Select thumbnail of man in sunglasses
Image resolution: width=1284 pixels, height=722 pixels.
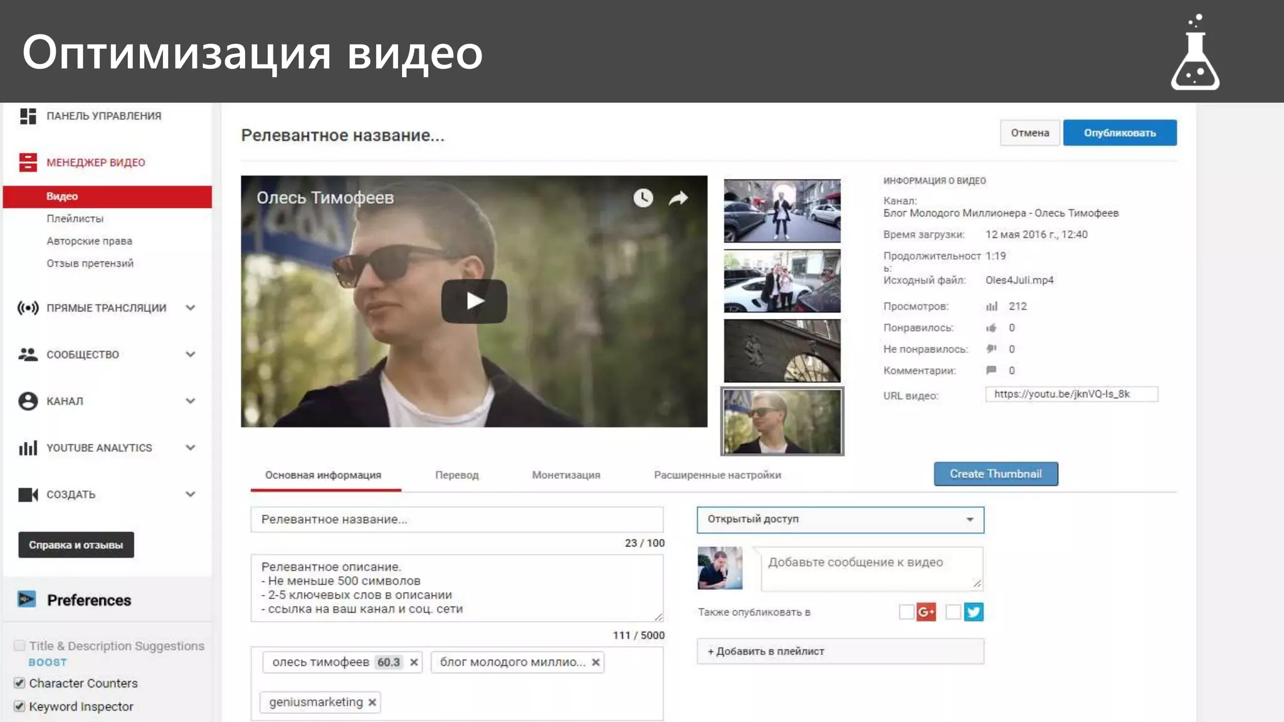782,421
